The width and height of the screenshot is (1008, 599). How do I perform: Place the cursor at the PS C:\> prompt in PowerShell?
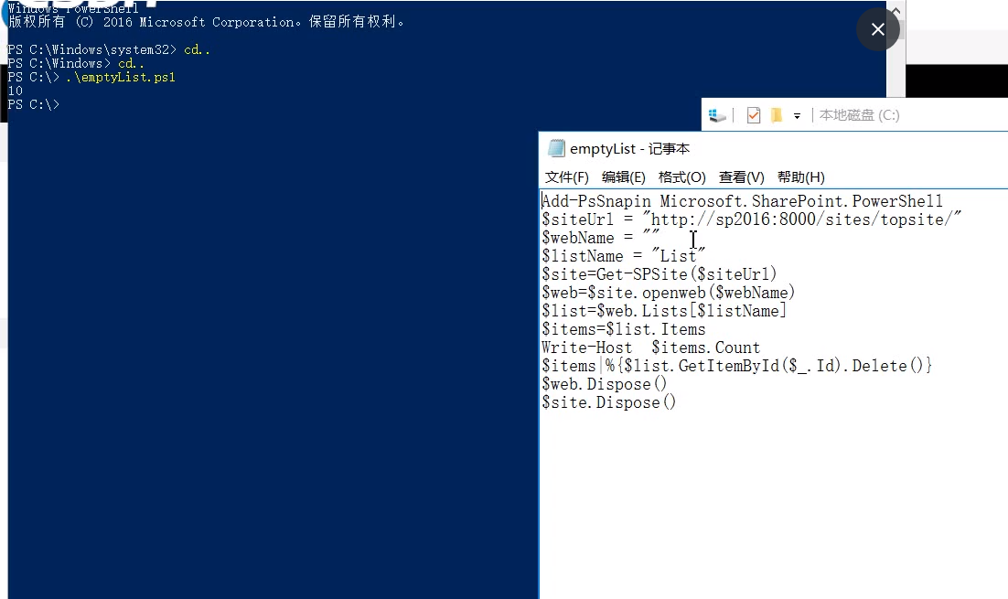(x=34, y=105)
